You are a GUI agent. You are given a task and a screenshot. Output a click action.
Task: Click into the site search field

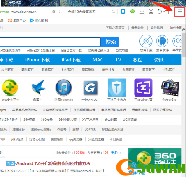[50, 42]
